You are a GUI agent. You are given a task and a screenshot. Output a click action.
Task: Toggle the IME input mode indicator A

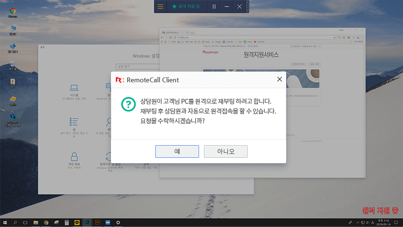(372, 223)
